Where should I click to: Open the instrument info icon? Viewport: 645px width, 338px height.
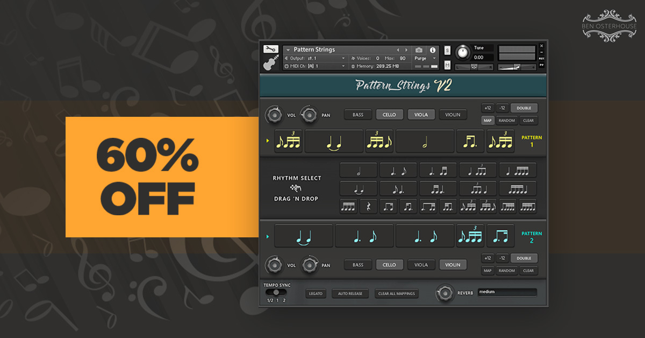[432, 50]
